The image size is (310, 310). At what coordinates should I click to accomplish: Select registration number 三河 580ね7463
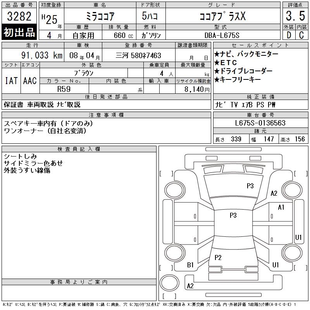click(138, 55)
